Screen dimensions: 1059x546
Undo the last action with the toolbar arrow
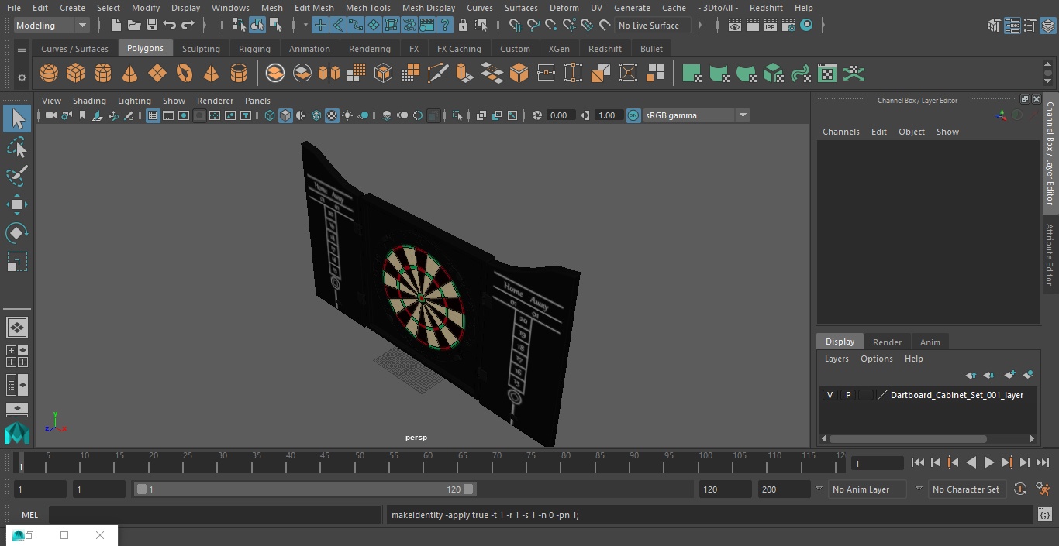coord(170,26)
